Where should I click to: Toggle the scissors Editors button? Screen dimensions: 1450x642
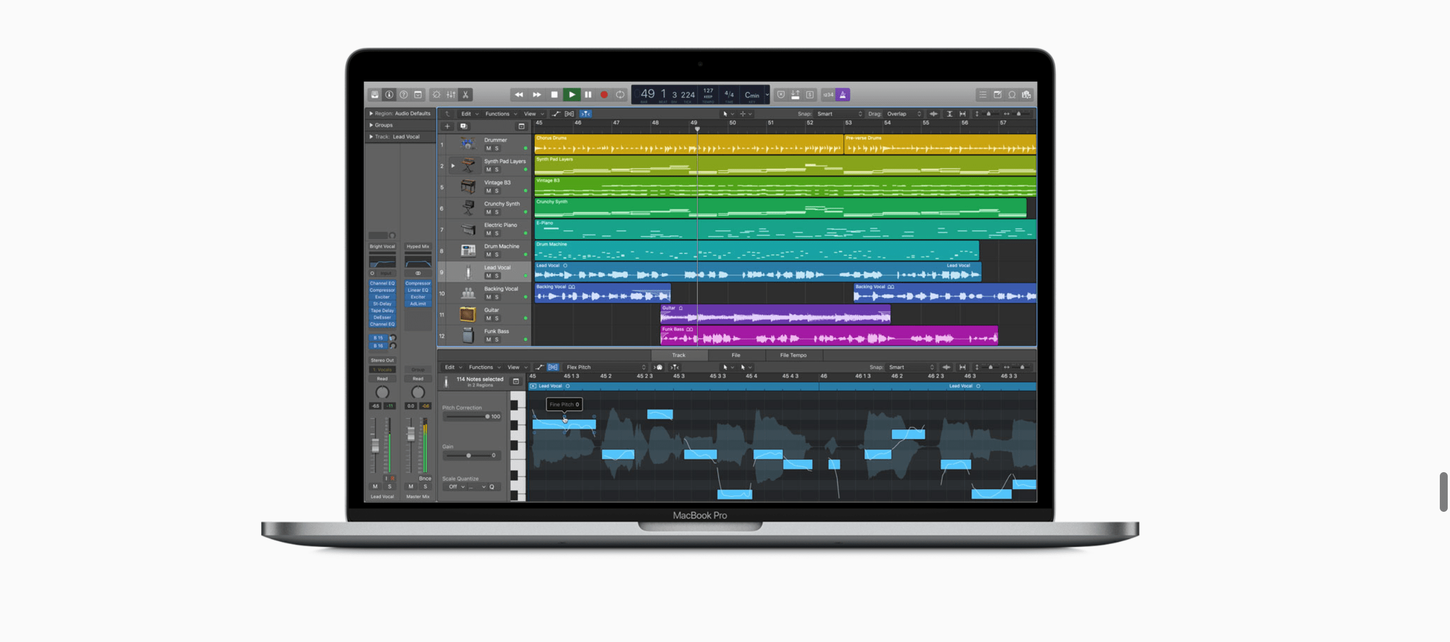tap(466, 95)
